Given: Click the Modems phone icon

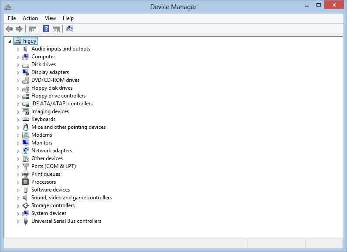Looking at the screenshot, I should pyautogui.click(x=26, y=135).
